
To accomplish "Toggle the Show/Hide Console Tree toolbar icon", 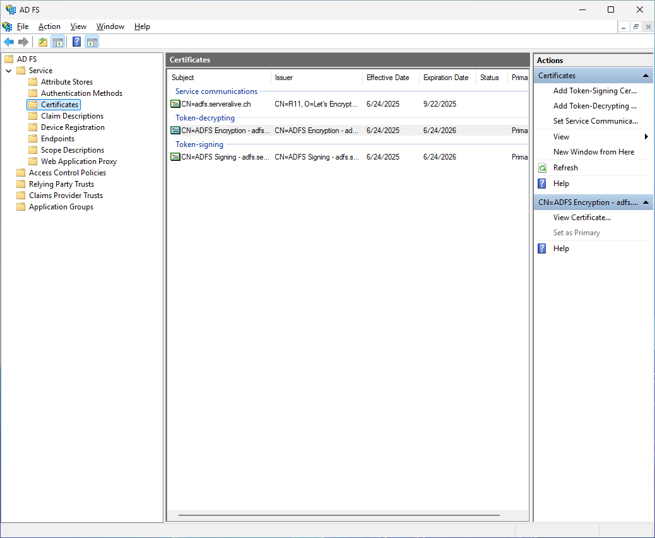I will (57, 42).
